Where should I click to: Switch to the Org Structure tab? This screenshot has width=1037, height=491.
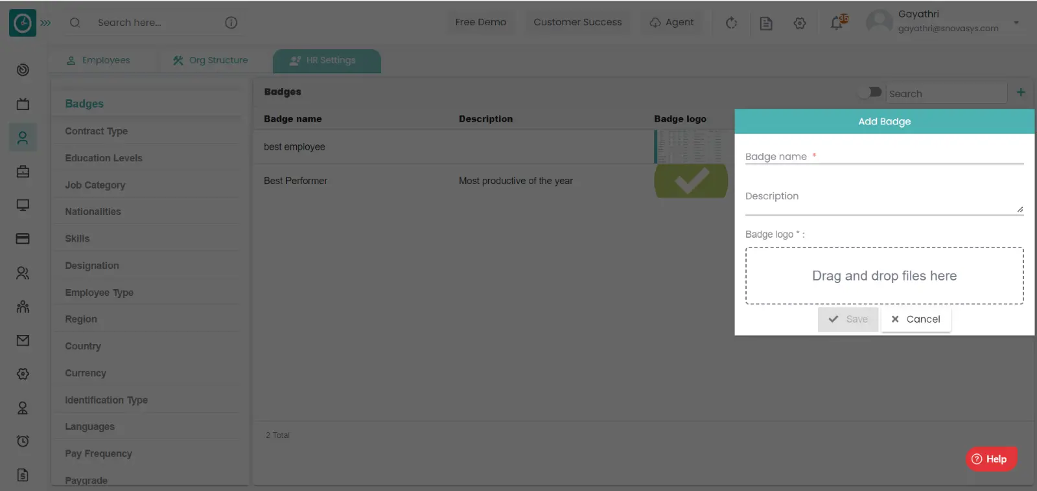pyautogui.click(x=211, y=60)
